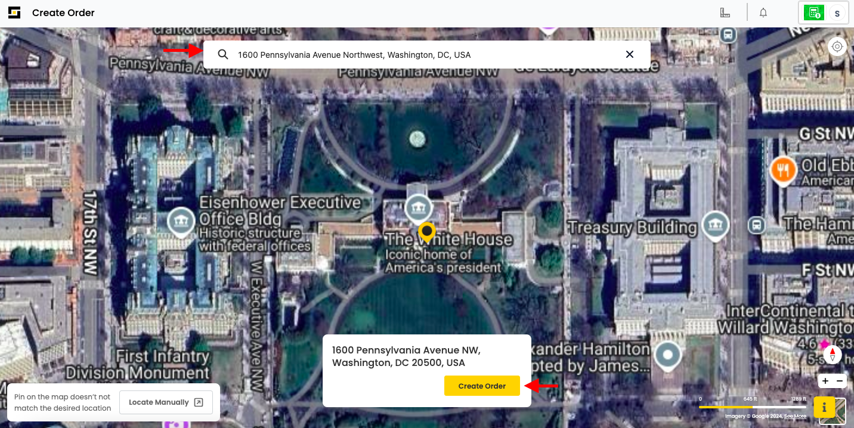Viewport: 854px width, 428px height.
Task: Clear the address search with the X
Action: [630, 54]
